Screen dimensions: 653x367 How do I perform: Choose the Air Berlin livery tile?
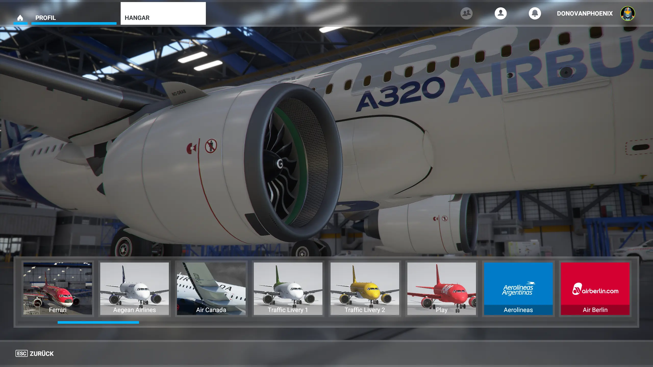pos(595,289)
